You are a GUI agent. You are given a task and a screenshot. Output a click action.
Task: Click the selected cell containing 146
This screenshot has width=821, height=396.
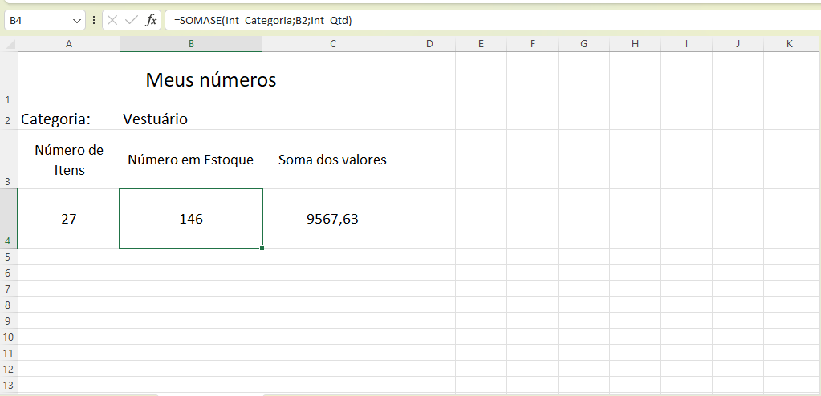191,219
